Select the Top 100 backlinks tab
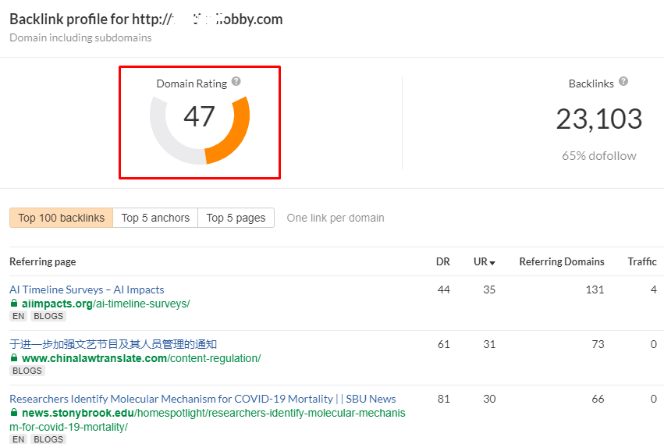This screenshot has height=444, width=664. [x=61, y=218]
